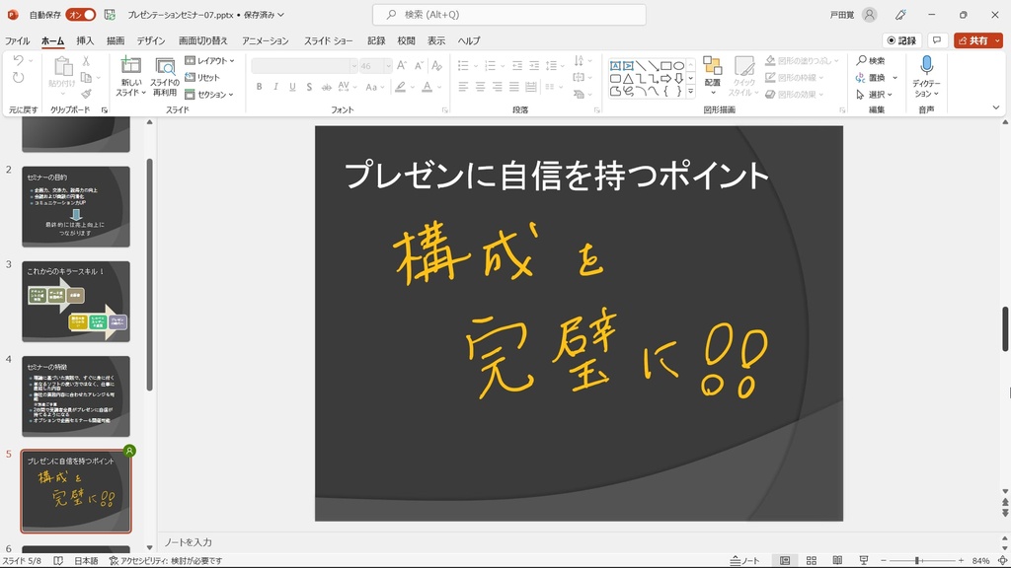Switch to the スライド ショー tab
The height and width of the screenshot is (568, 1011).
[x=329, y=40]
